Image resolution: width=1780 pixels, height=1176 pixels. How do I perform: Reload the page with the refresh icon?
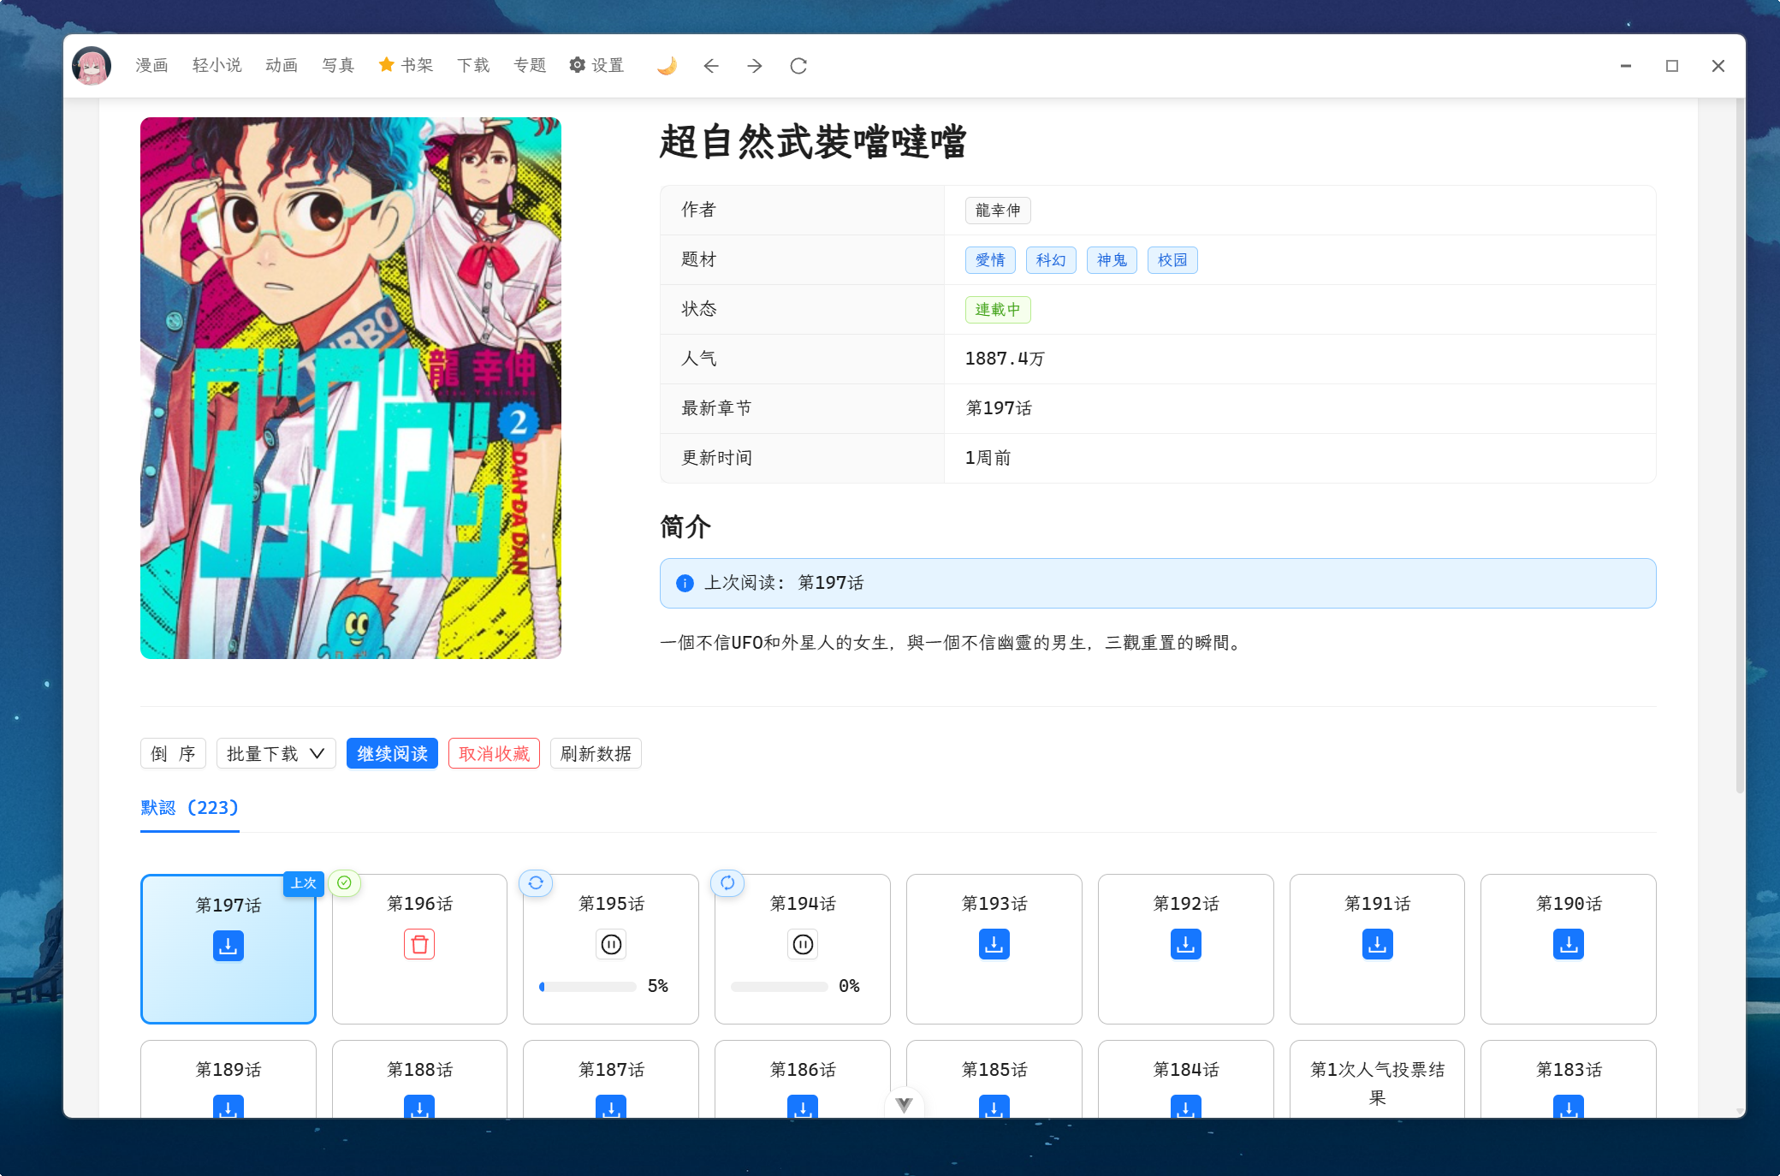tap(798, 66)
